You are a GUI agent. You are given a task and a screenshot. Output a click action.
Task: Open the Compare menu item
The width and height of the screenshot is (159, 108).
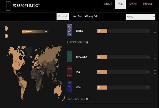tap(133, 4)
